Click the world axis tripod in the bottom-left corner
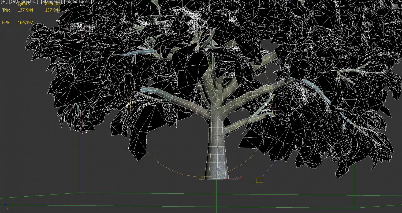 [x=5, y=206]
